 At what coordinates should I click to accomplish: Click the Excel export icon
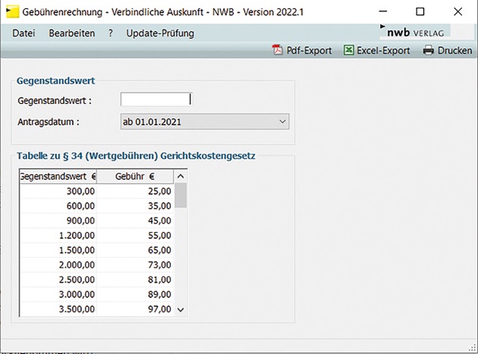pos(349,51)
